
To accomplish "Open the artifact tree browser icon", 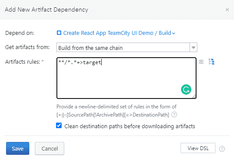I will (x=212, y=62).
